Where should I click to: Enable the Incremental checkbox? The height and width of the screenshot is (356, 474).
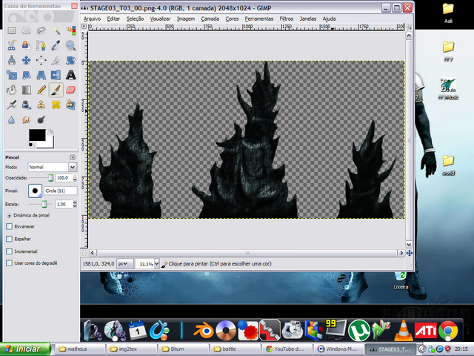pos(10,251)
